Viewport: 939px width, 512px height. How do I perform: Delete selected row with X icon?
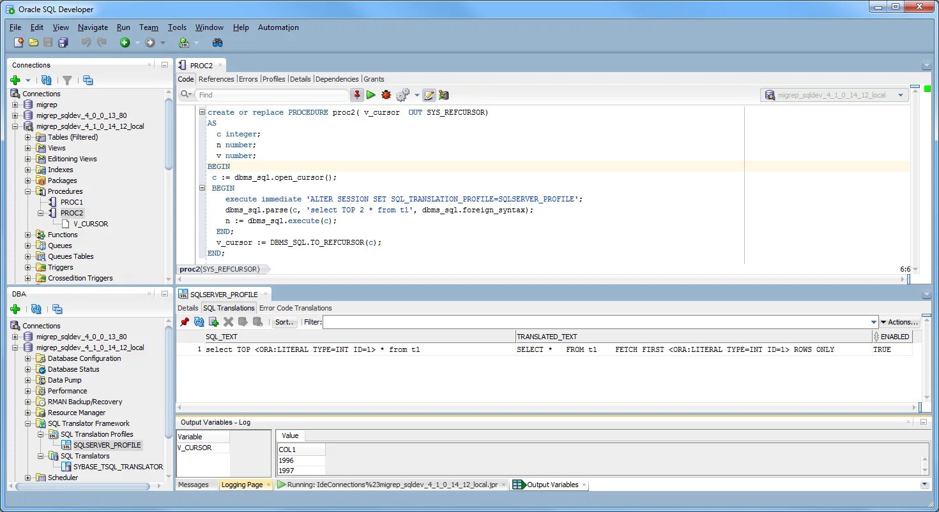tap(228, 322)
